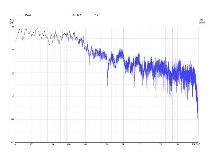
Task: Click the 1k frequency axis label
Action: coord(123,144)
